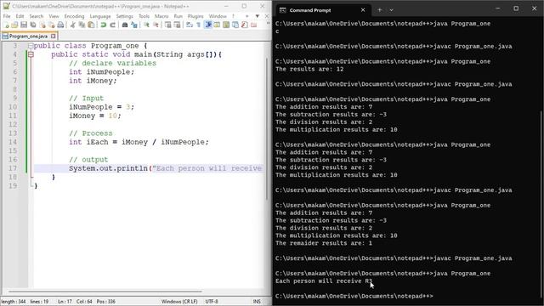Open a new terminal tab with plus
This screenshot has width=544, height=306.
(380, 10)
